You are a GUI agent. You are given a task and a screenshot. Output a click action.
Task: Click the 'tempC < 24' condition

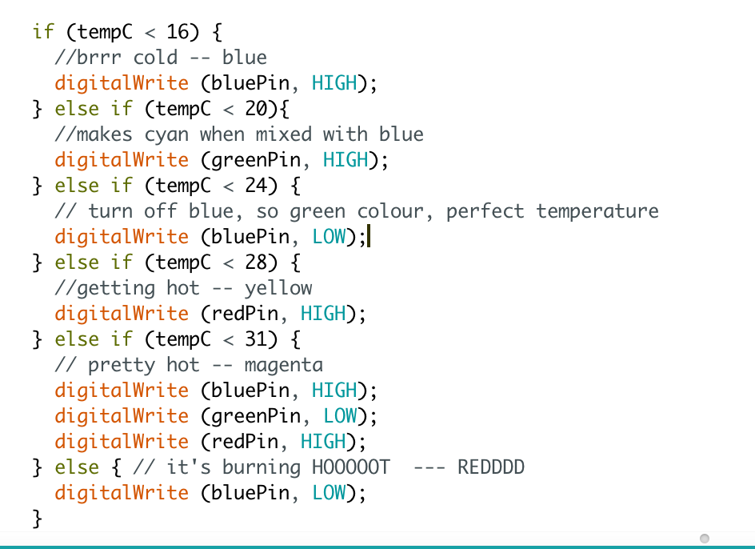coord(211,185)
